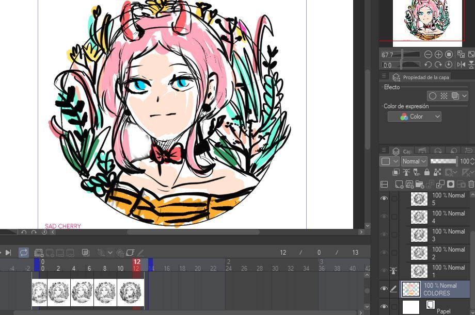Viewport: 475px width, 315px height.
Task: Open the Color de expresión dropdown
Action: click(415, 117)
